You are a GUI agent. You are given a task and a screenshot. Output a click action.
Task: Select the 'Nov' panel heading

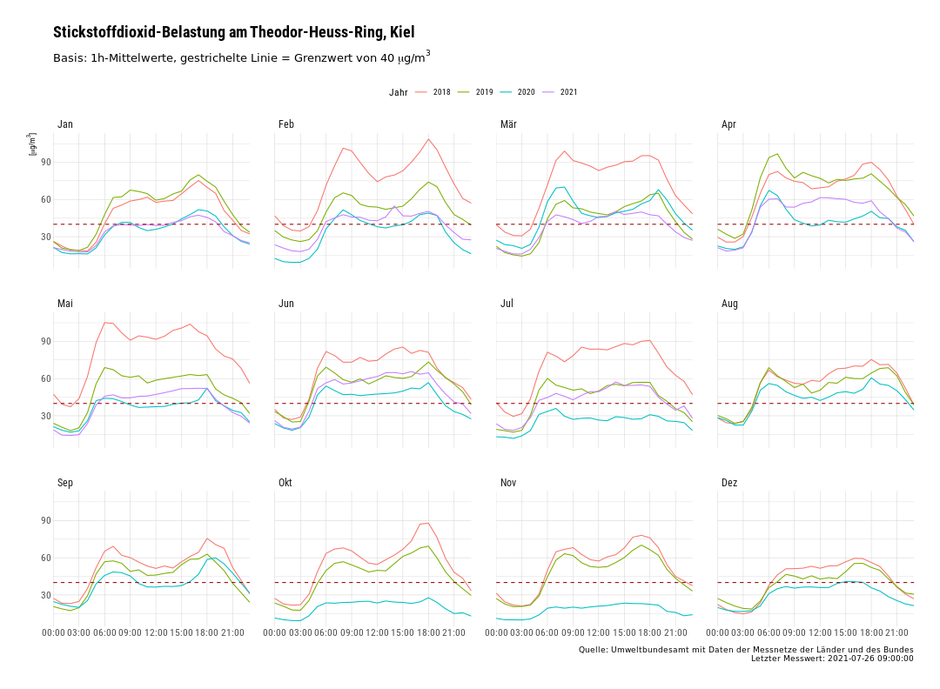508,483
